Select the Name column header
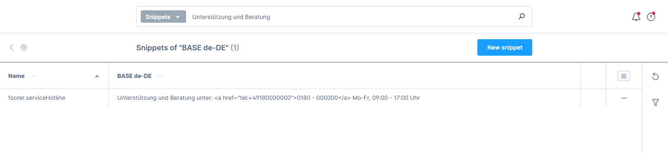 pos(17,76)
